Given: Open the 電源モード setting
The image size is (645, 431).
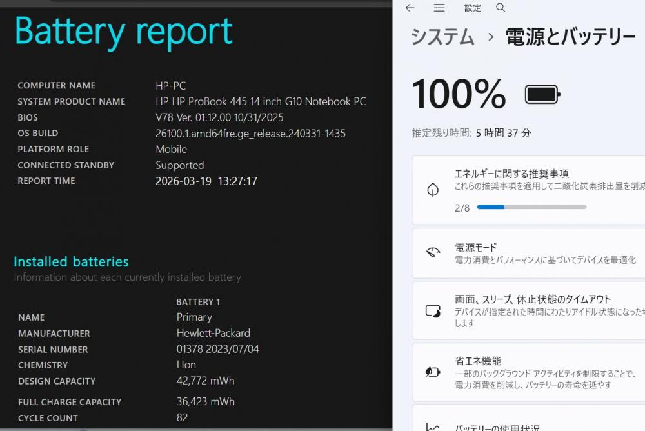Looking at the screenshot, I should [529, 253].
